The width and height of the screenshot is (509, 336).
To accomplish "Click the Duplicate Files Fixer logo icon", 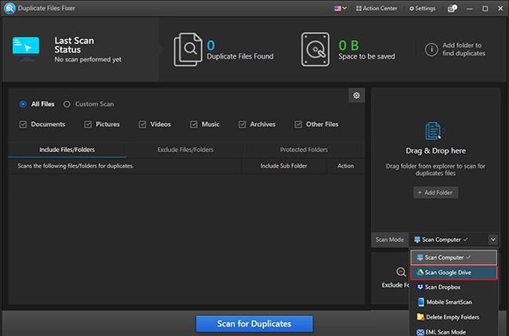I will point(9,8).
